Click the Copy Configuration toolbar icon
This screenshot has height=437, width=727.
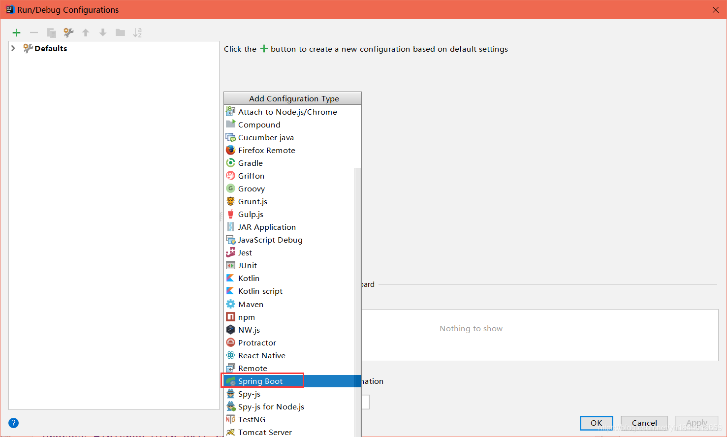(51, 32)
